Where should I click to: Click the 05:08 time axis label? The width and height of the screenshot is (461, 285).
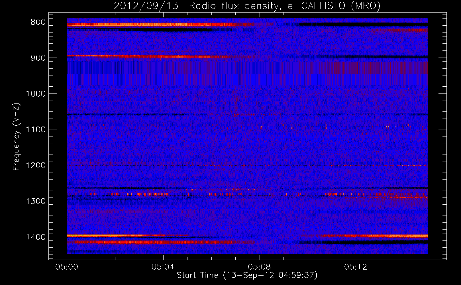tap(259, 267)
